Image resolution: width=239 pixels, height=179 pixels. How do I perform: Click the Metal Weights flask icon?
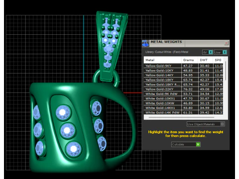click(x=145, y=43)
